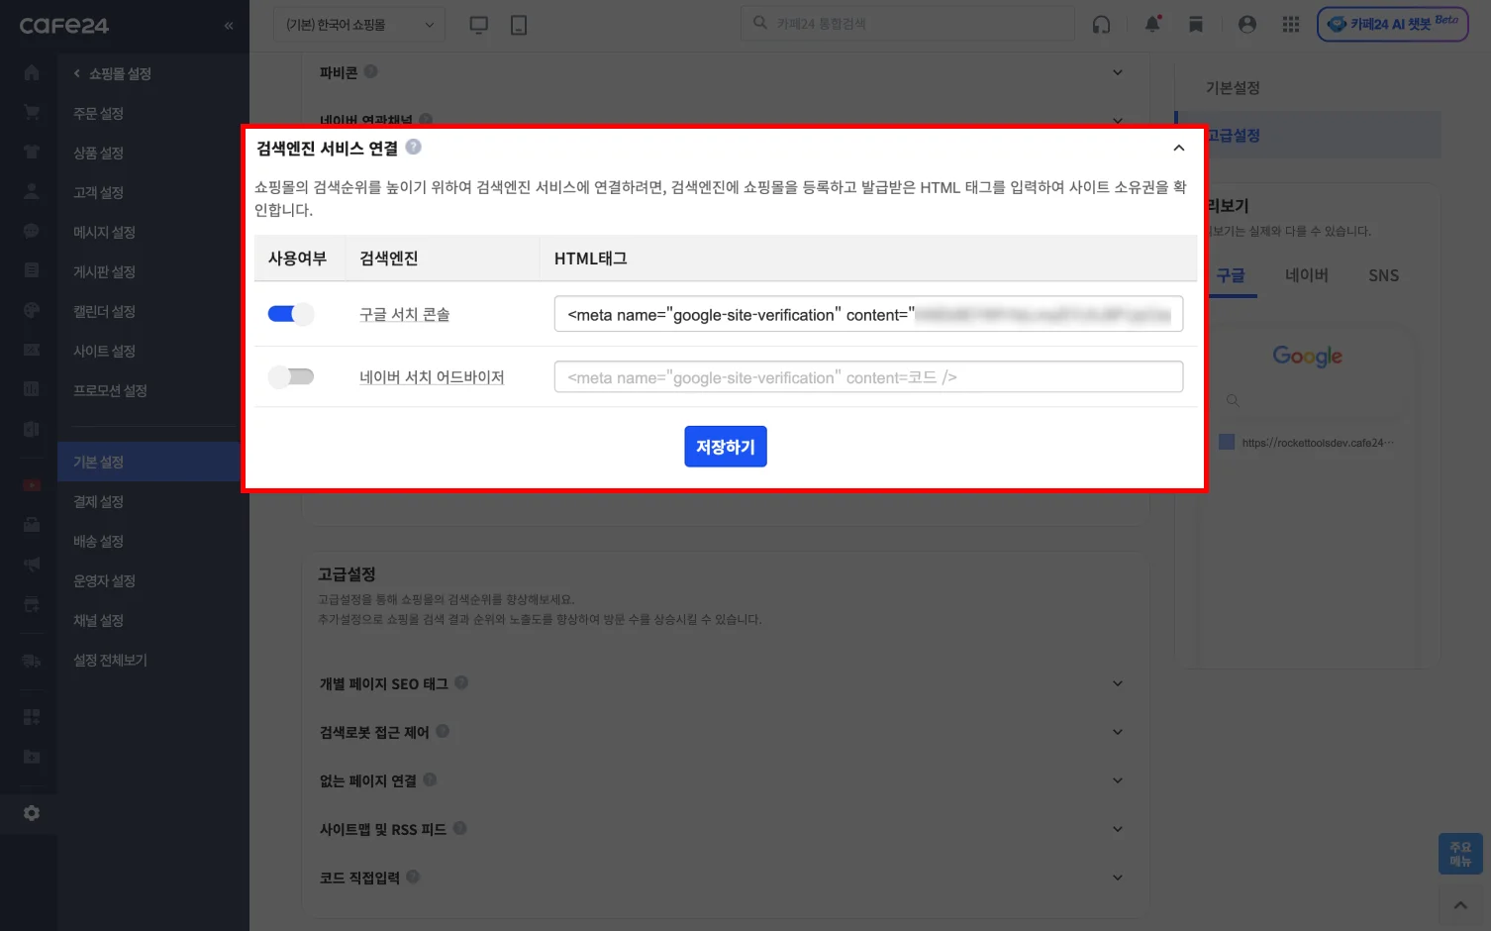The height and width of the screenshot is (931, 1491).
Task: Click the 저장하기 save button
Action: [x=726, y=446]
